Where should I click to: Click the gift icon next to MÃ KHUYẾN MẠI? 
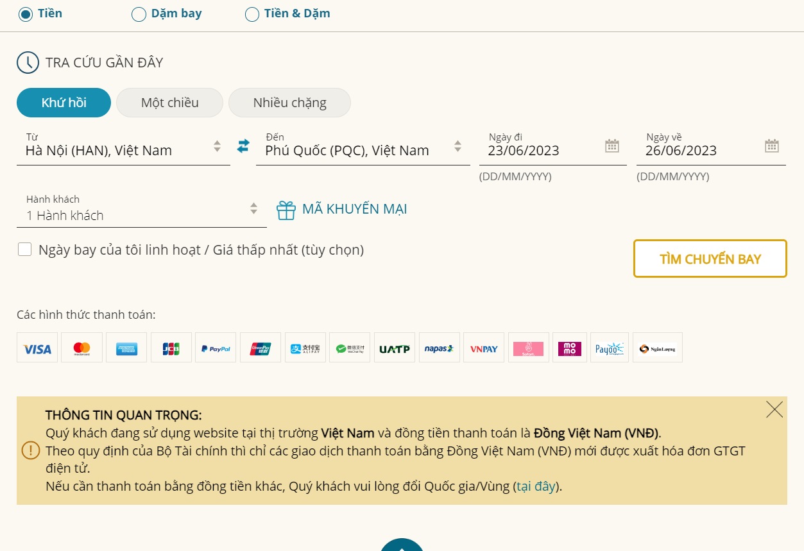coord(286,209)
